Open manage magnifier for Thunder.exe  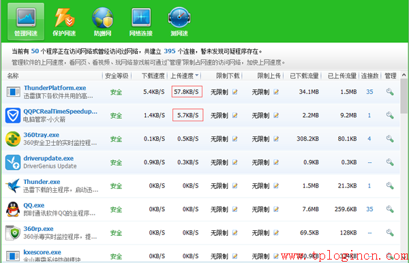(x=390, y=185)
